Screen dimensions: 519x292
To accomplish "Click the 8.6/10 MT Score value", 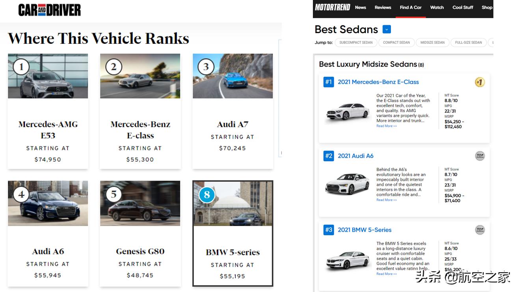I will coord(451,249).
